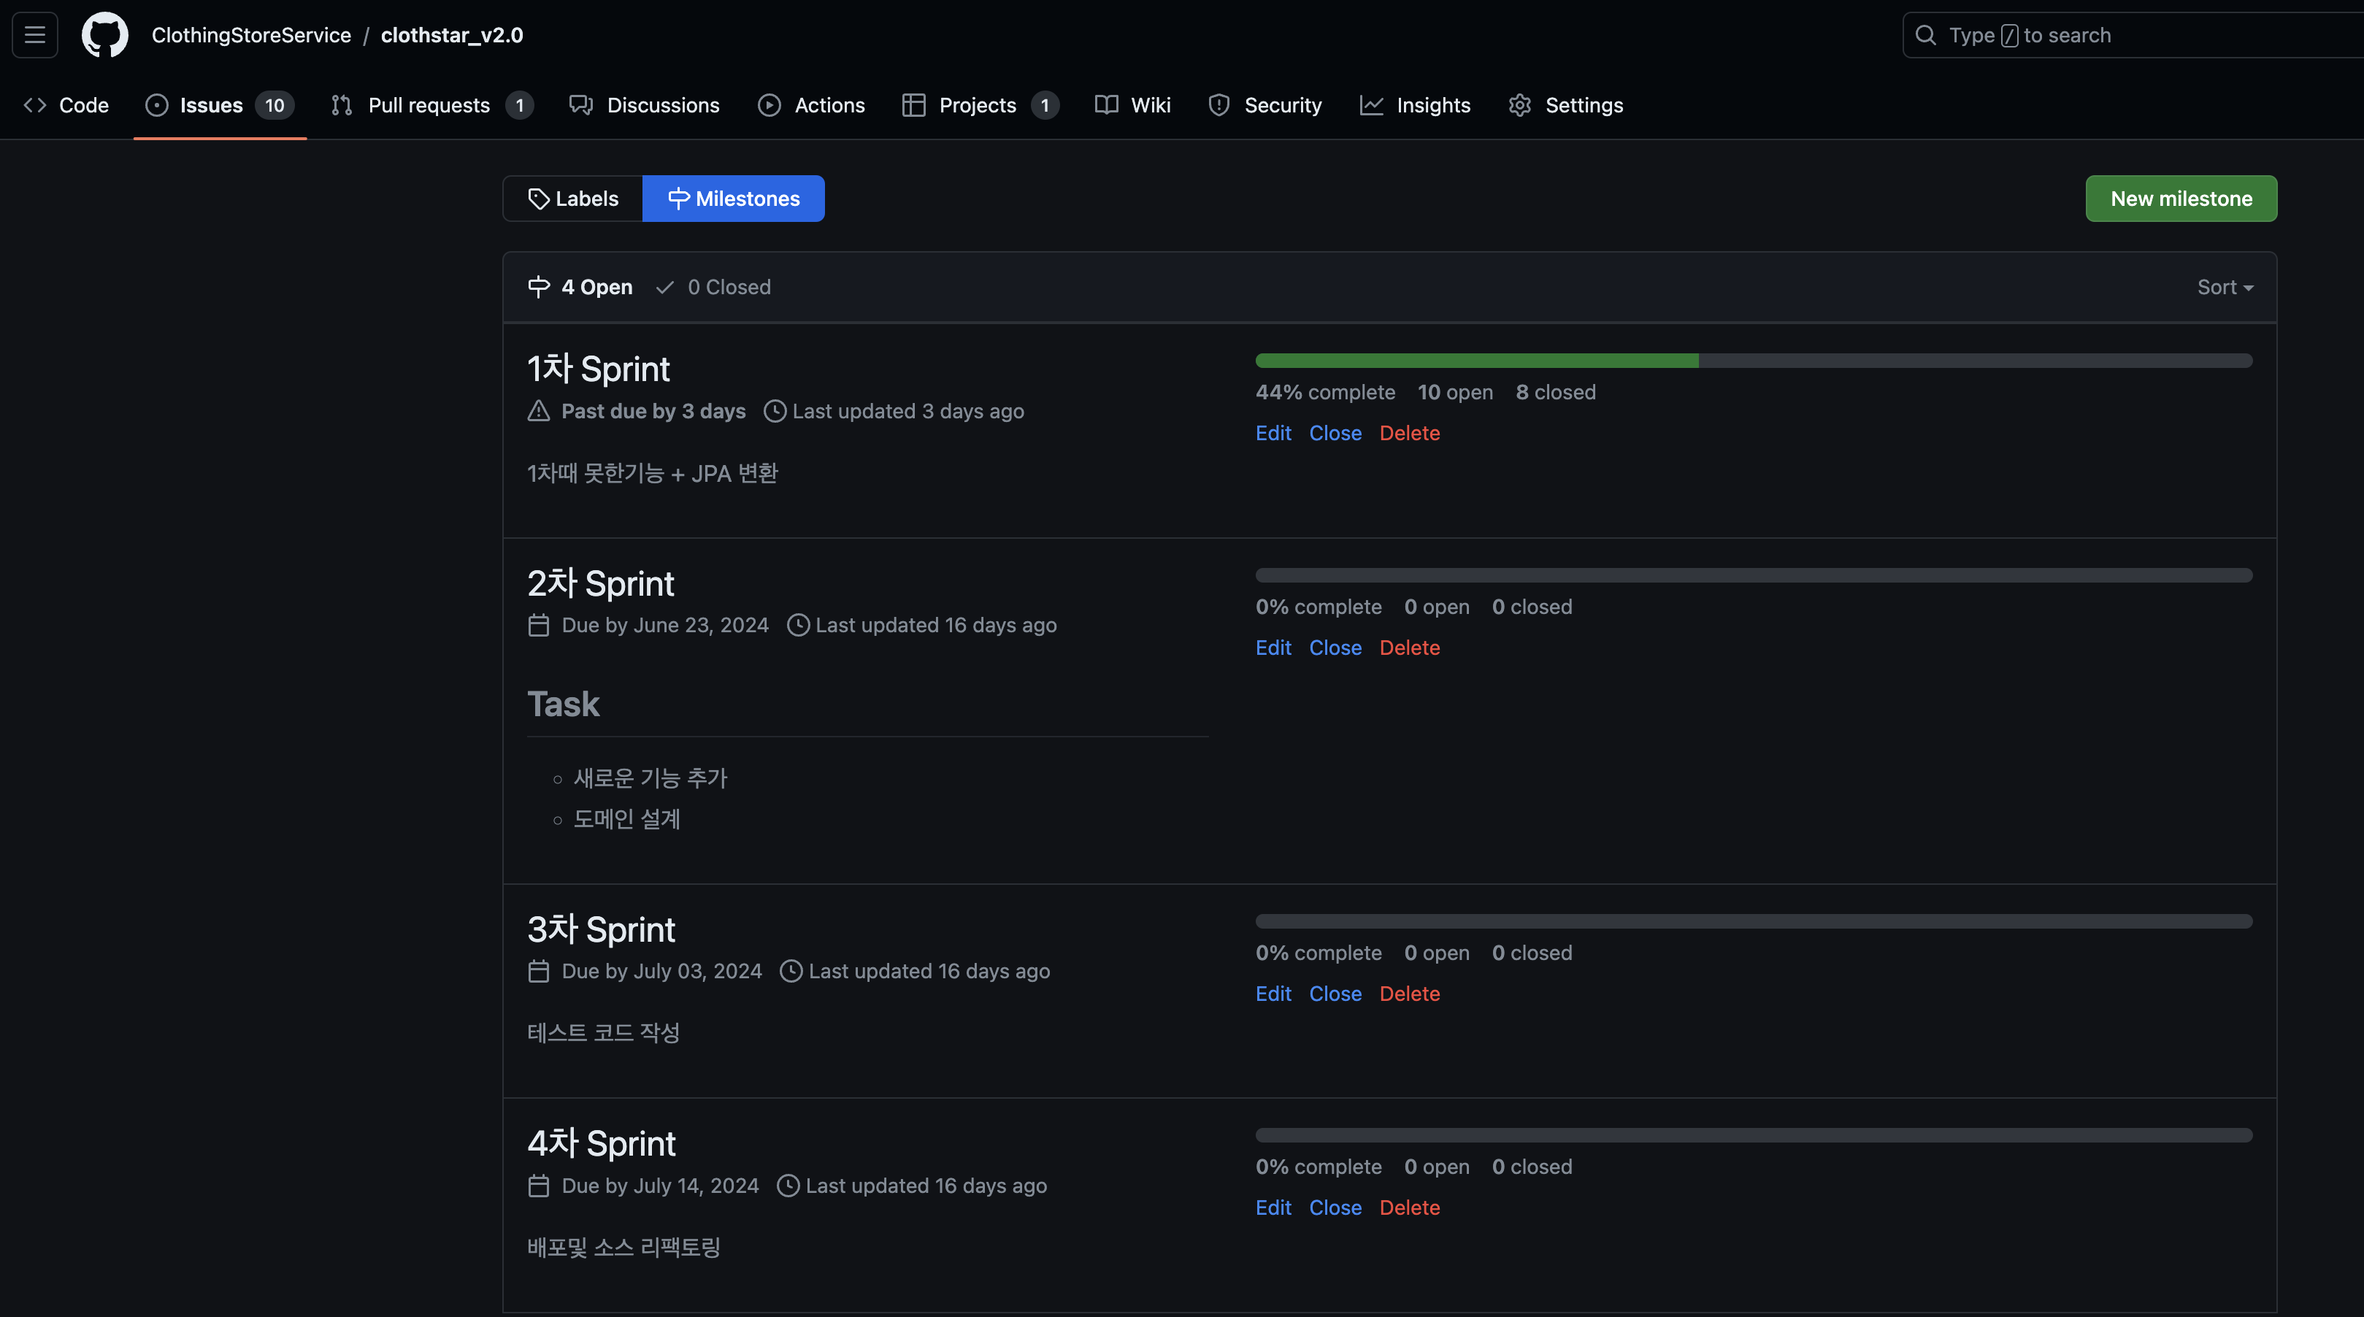Click the Insights graph icon
Screen dimensions: 2364x1317
point(1371,106)
